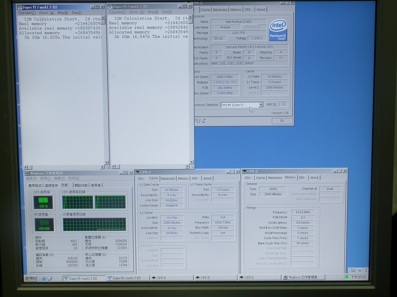This screenshot has height=297, width=397.
Task: Open the 檔案(F) menu in Task Manager
Action: (31, 179)
